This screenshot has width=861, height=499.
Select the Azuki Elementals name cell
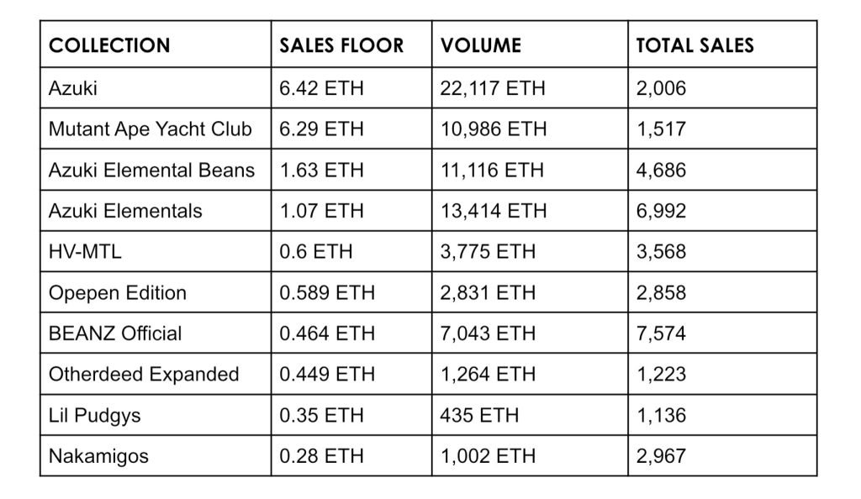[x=125, y=211]
